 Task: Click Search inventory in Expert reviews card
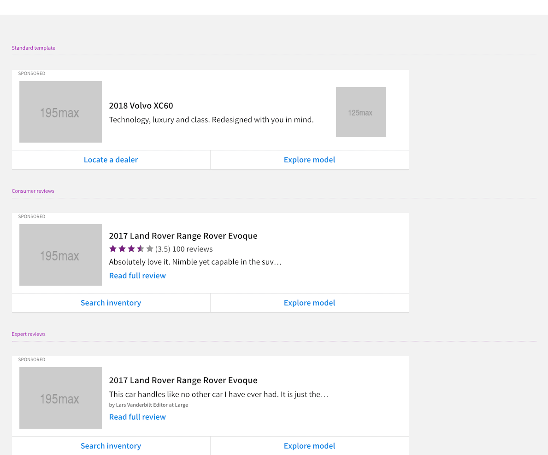click(111, 446)
